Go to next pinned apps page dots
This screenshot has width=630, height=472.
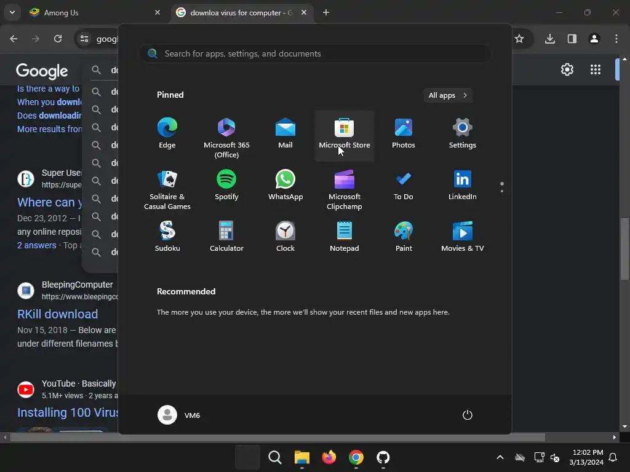click(502, 187)
